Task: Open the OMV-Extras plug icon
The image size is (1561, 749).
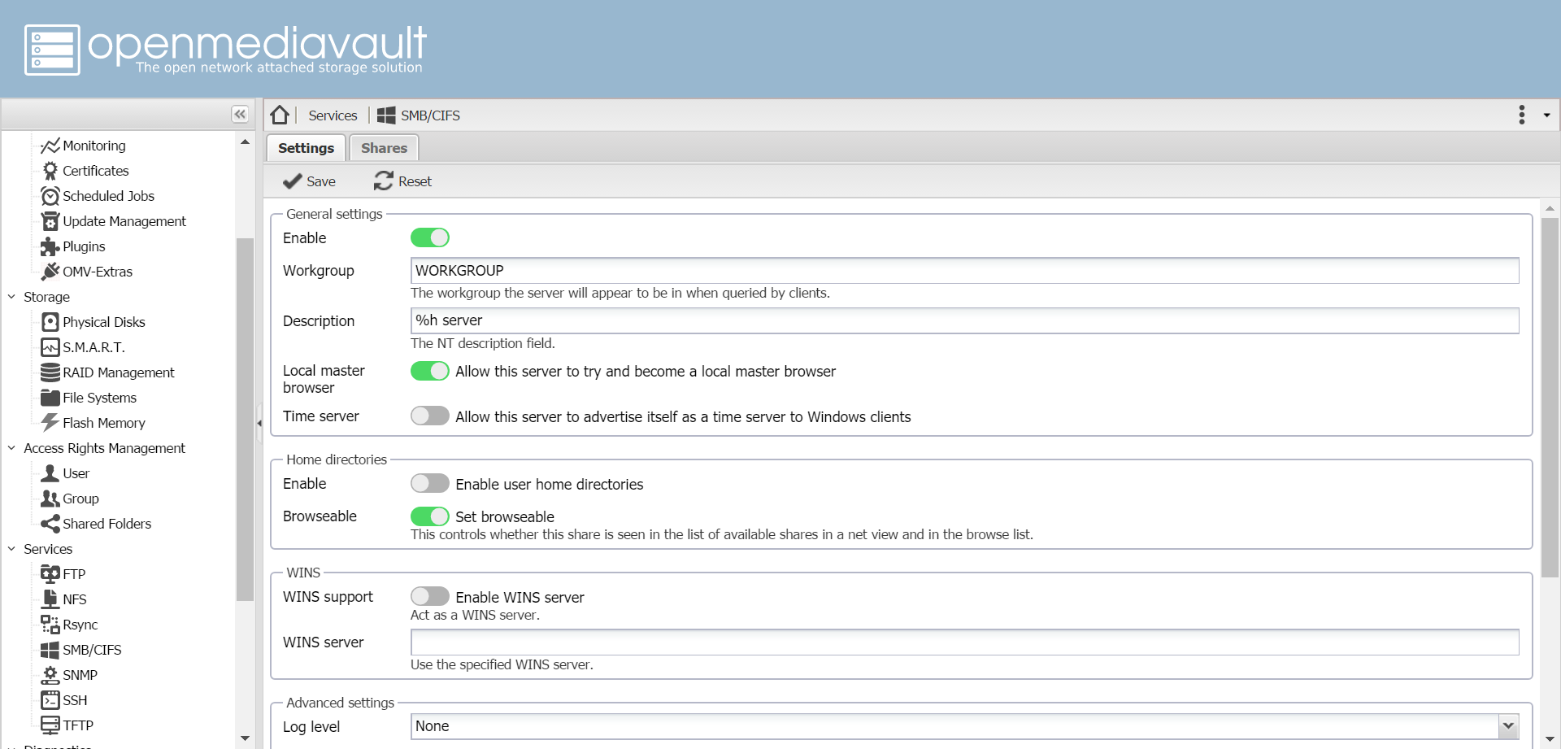Action: click(x=50, y=272)
